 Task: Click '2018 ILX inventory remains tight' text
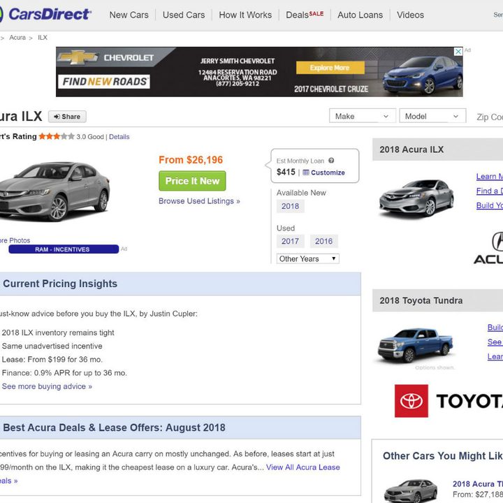[x=58, y=333]
